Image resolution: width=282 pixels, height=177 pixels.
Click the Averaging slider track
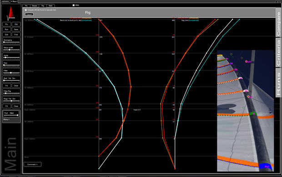pos(11,42)
